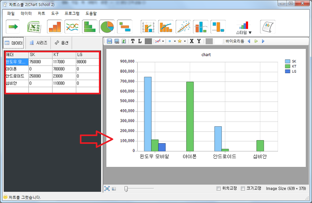Click the green play arrow next to 바이오리듬
The width and height of the screenshot is (312, 203).
(256, 41)
